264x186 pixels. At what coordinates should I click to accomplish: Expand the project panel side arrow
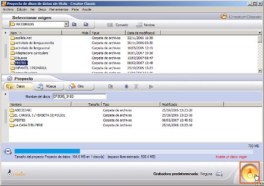tap(5, 94)
